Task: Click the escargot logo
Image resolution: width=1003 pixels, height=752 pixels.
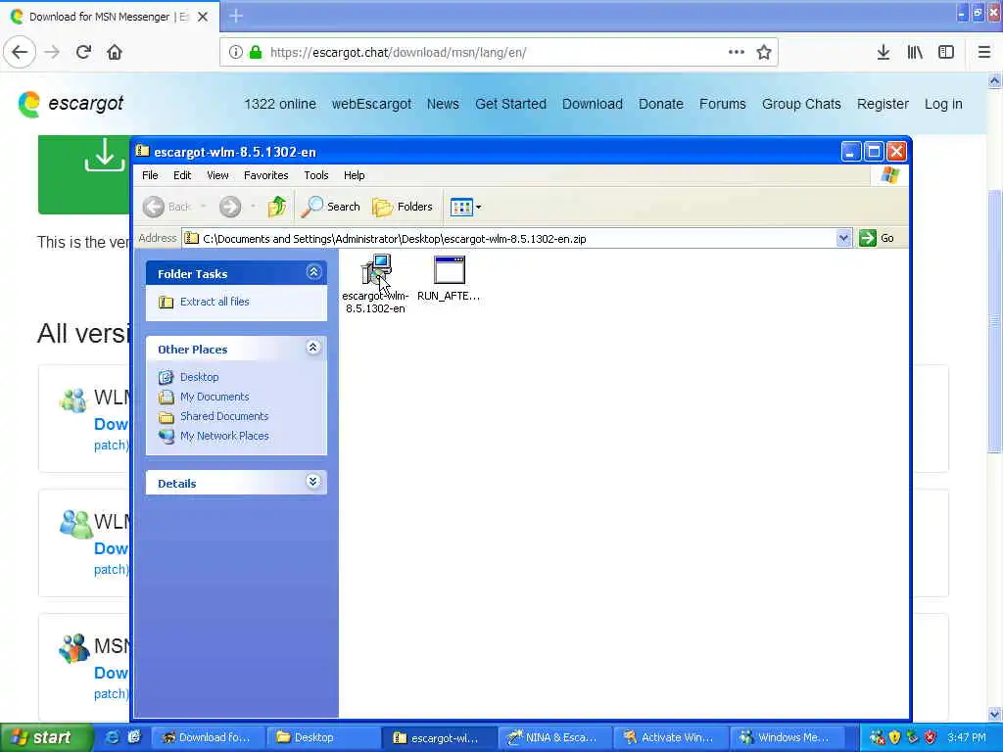Action: (x=71, y=104)
